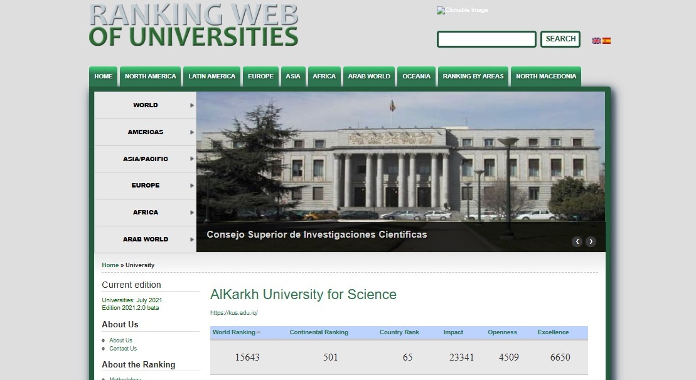This screenshot has width=696, height=380.
Task: Click the Ranking Web of Universities logo
Action: point(193,25)
